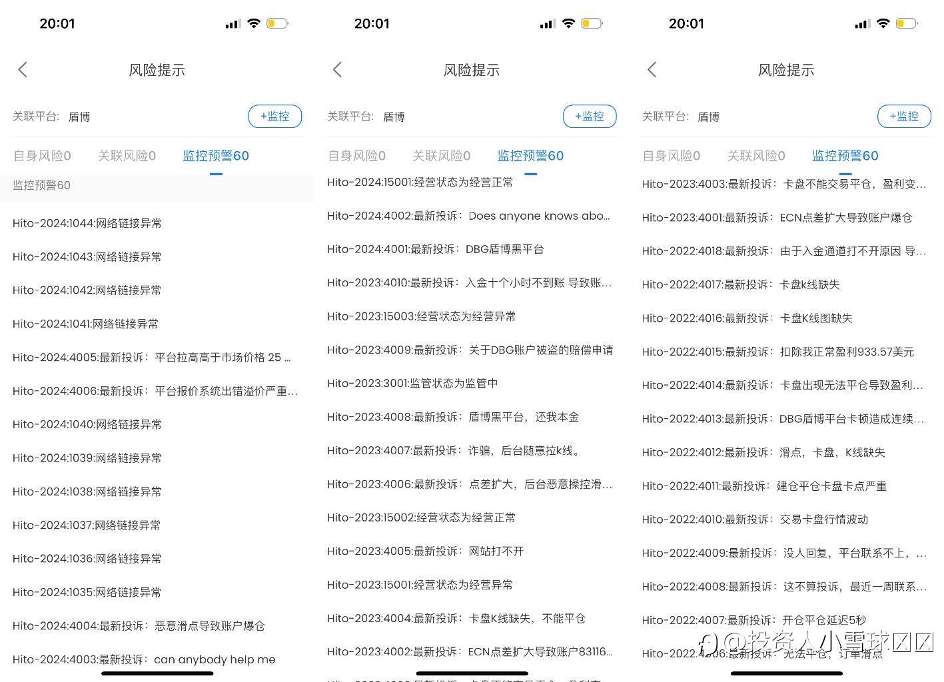Open Hito-2022:4014 卡盘出现无法平仓 complaint
944x682 pixels.
pos(783,385)
